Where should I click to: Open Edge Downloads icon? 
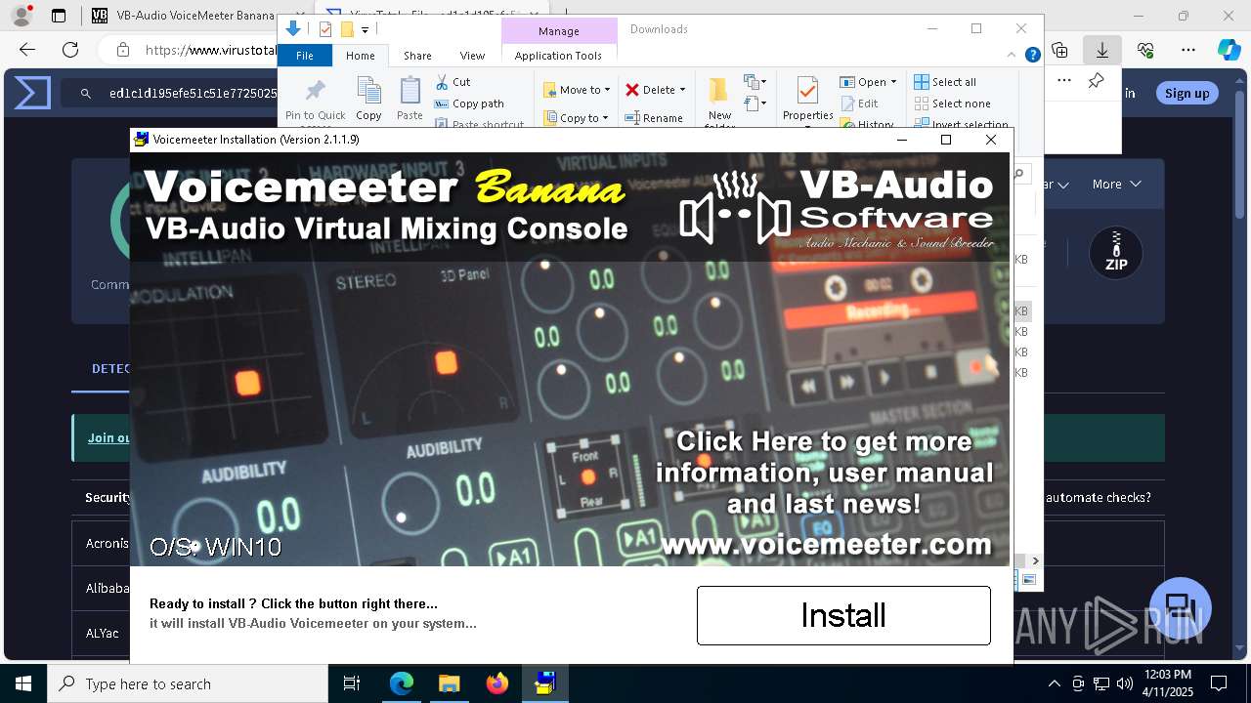point(1102,50)
